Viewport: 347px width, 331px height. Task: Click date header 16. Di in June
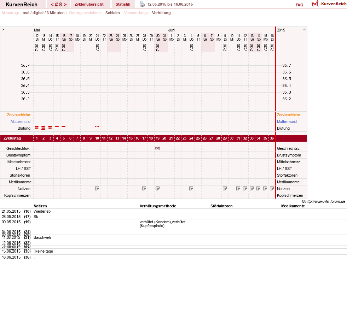coord(272,37)
